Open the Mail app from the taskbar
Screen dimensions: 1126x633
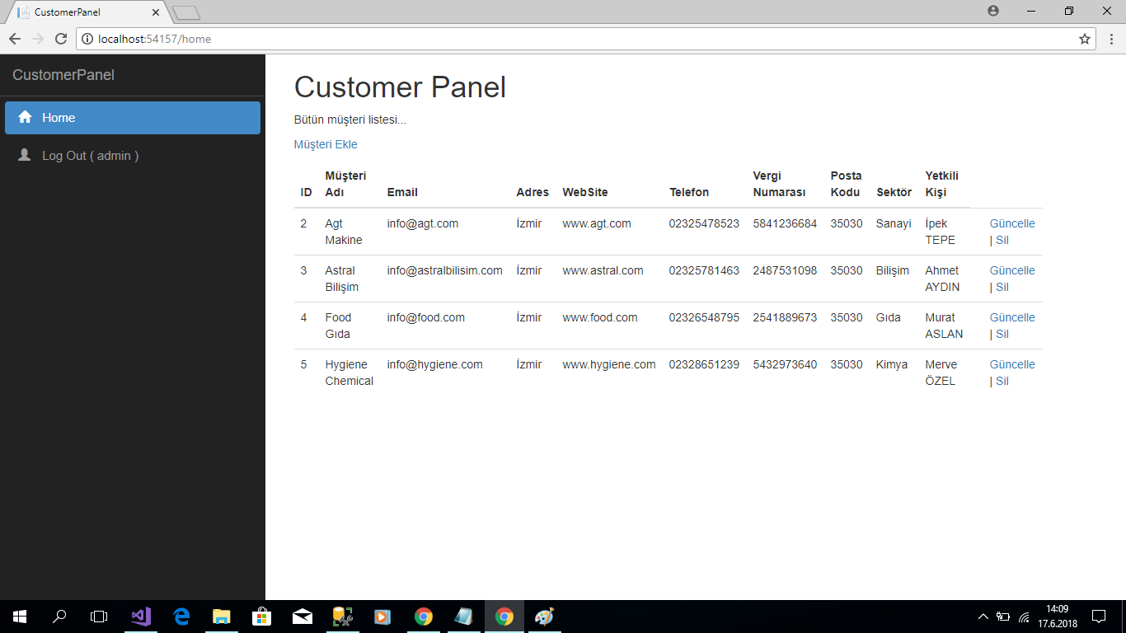(302, 617)
